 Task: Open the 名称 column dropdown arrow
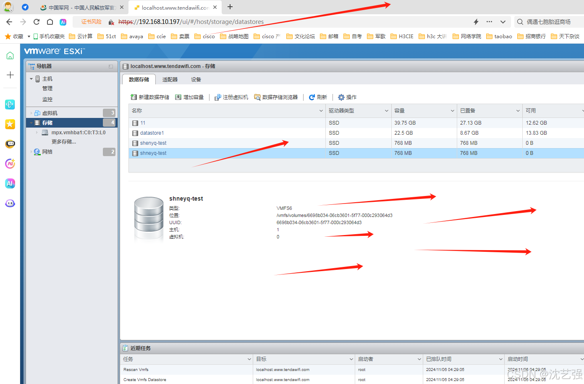(x=321, y=111)
